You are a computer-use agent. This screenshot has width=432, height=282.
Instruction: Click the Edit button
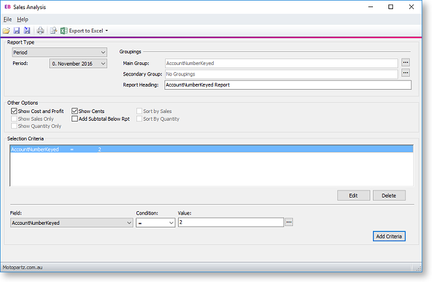pyautogui.click(x=353, y=196)
